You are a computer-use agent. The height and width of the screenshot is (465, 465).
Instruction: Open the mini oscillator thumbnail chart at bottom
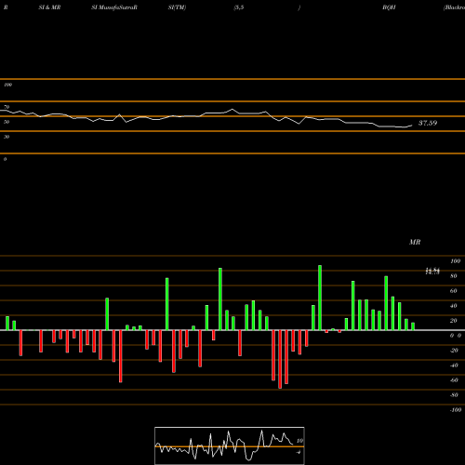coord(230,445)
